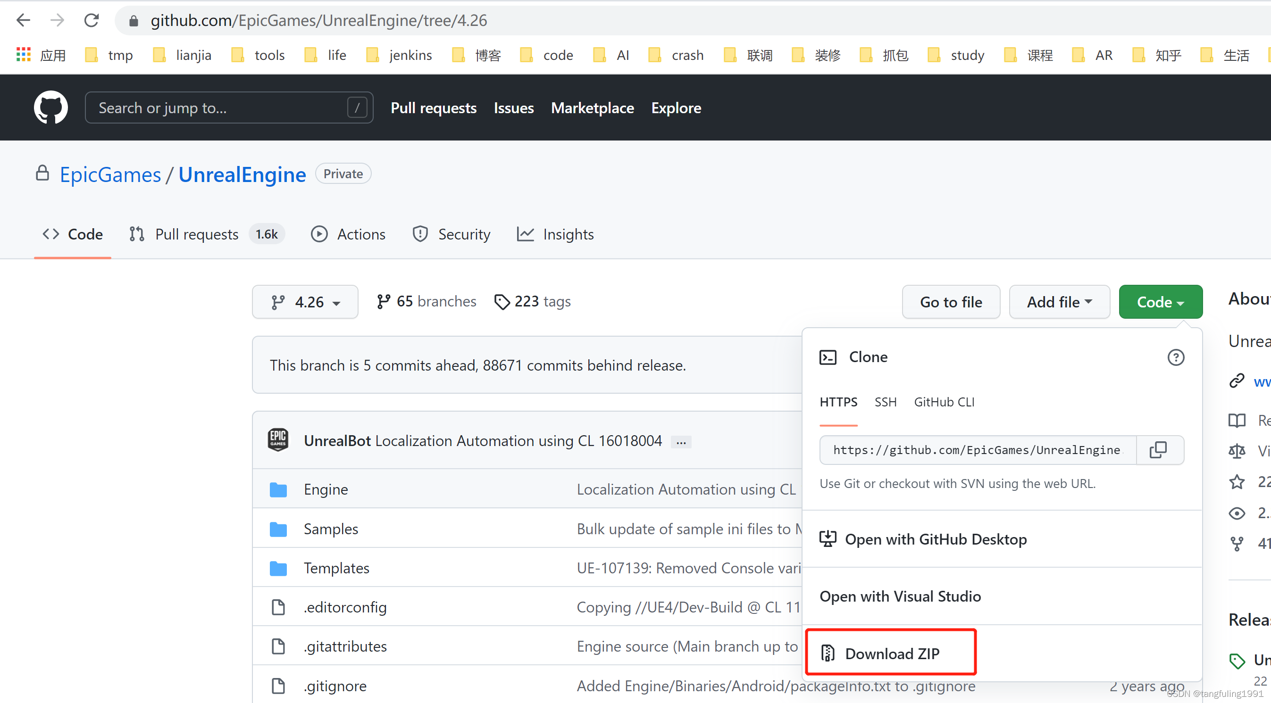
Task: Open the Add file dropdown
Action: point(1059,302)
